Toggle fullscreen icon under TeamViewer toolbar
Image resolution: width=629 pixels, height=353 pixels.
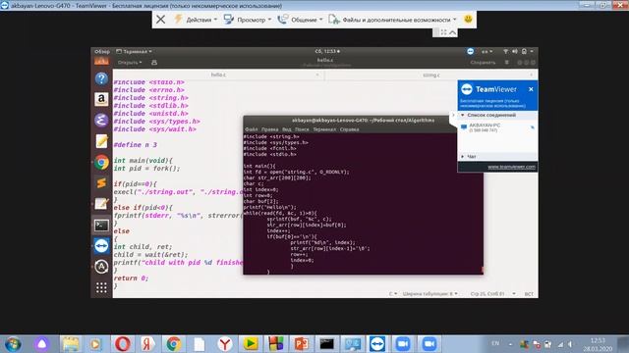443,32
